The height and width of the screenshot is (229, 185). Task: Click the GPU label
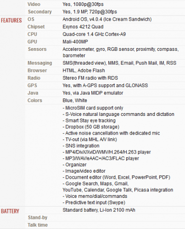32,42
